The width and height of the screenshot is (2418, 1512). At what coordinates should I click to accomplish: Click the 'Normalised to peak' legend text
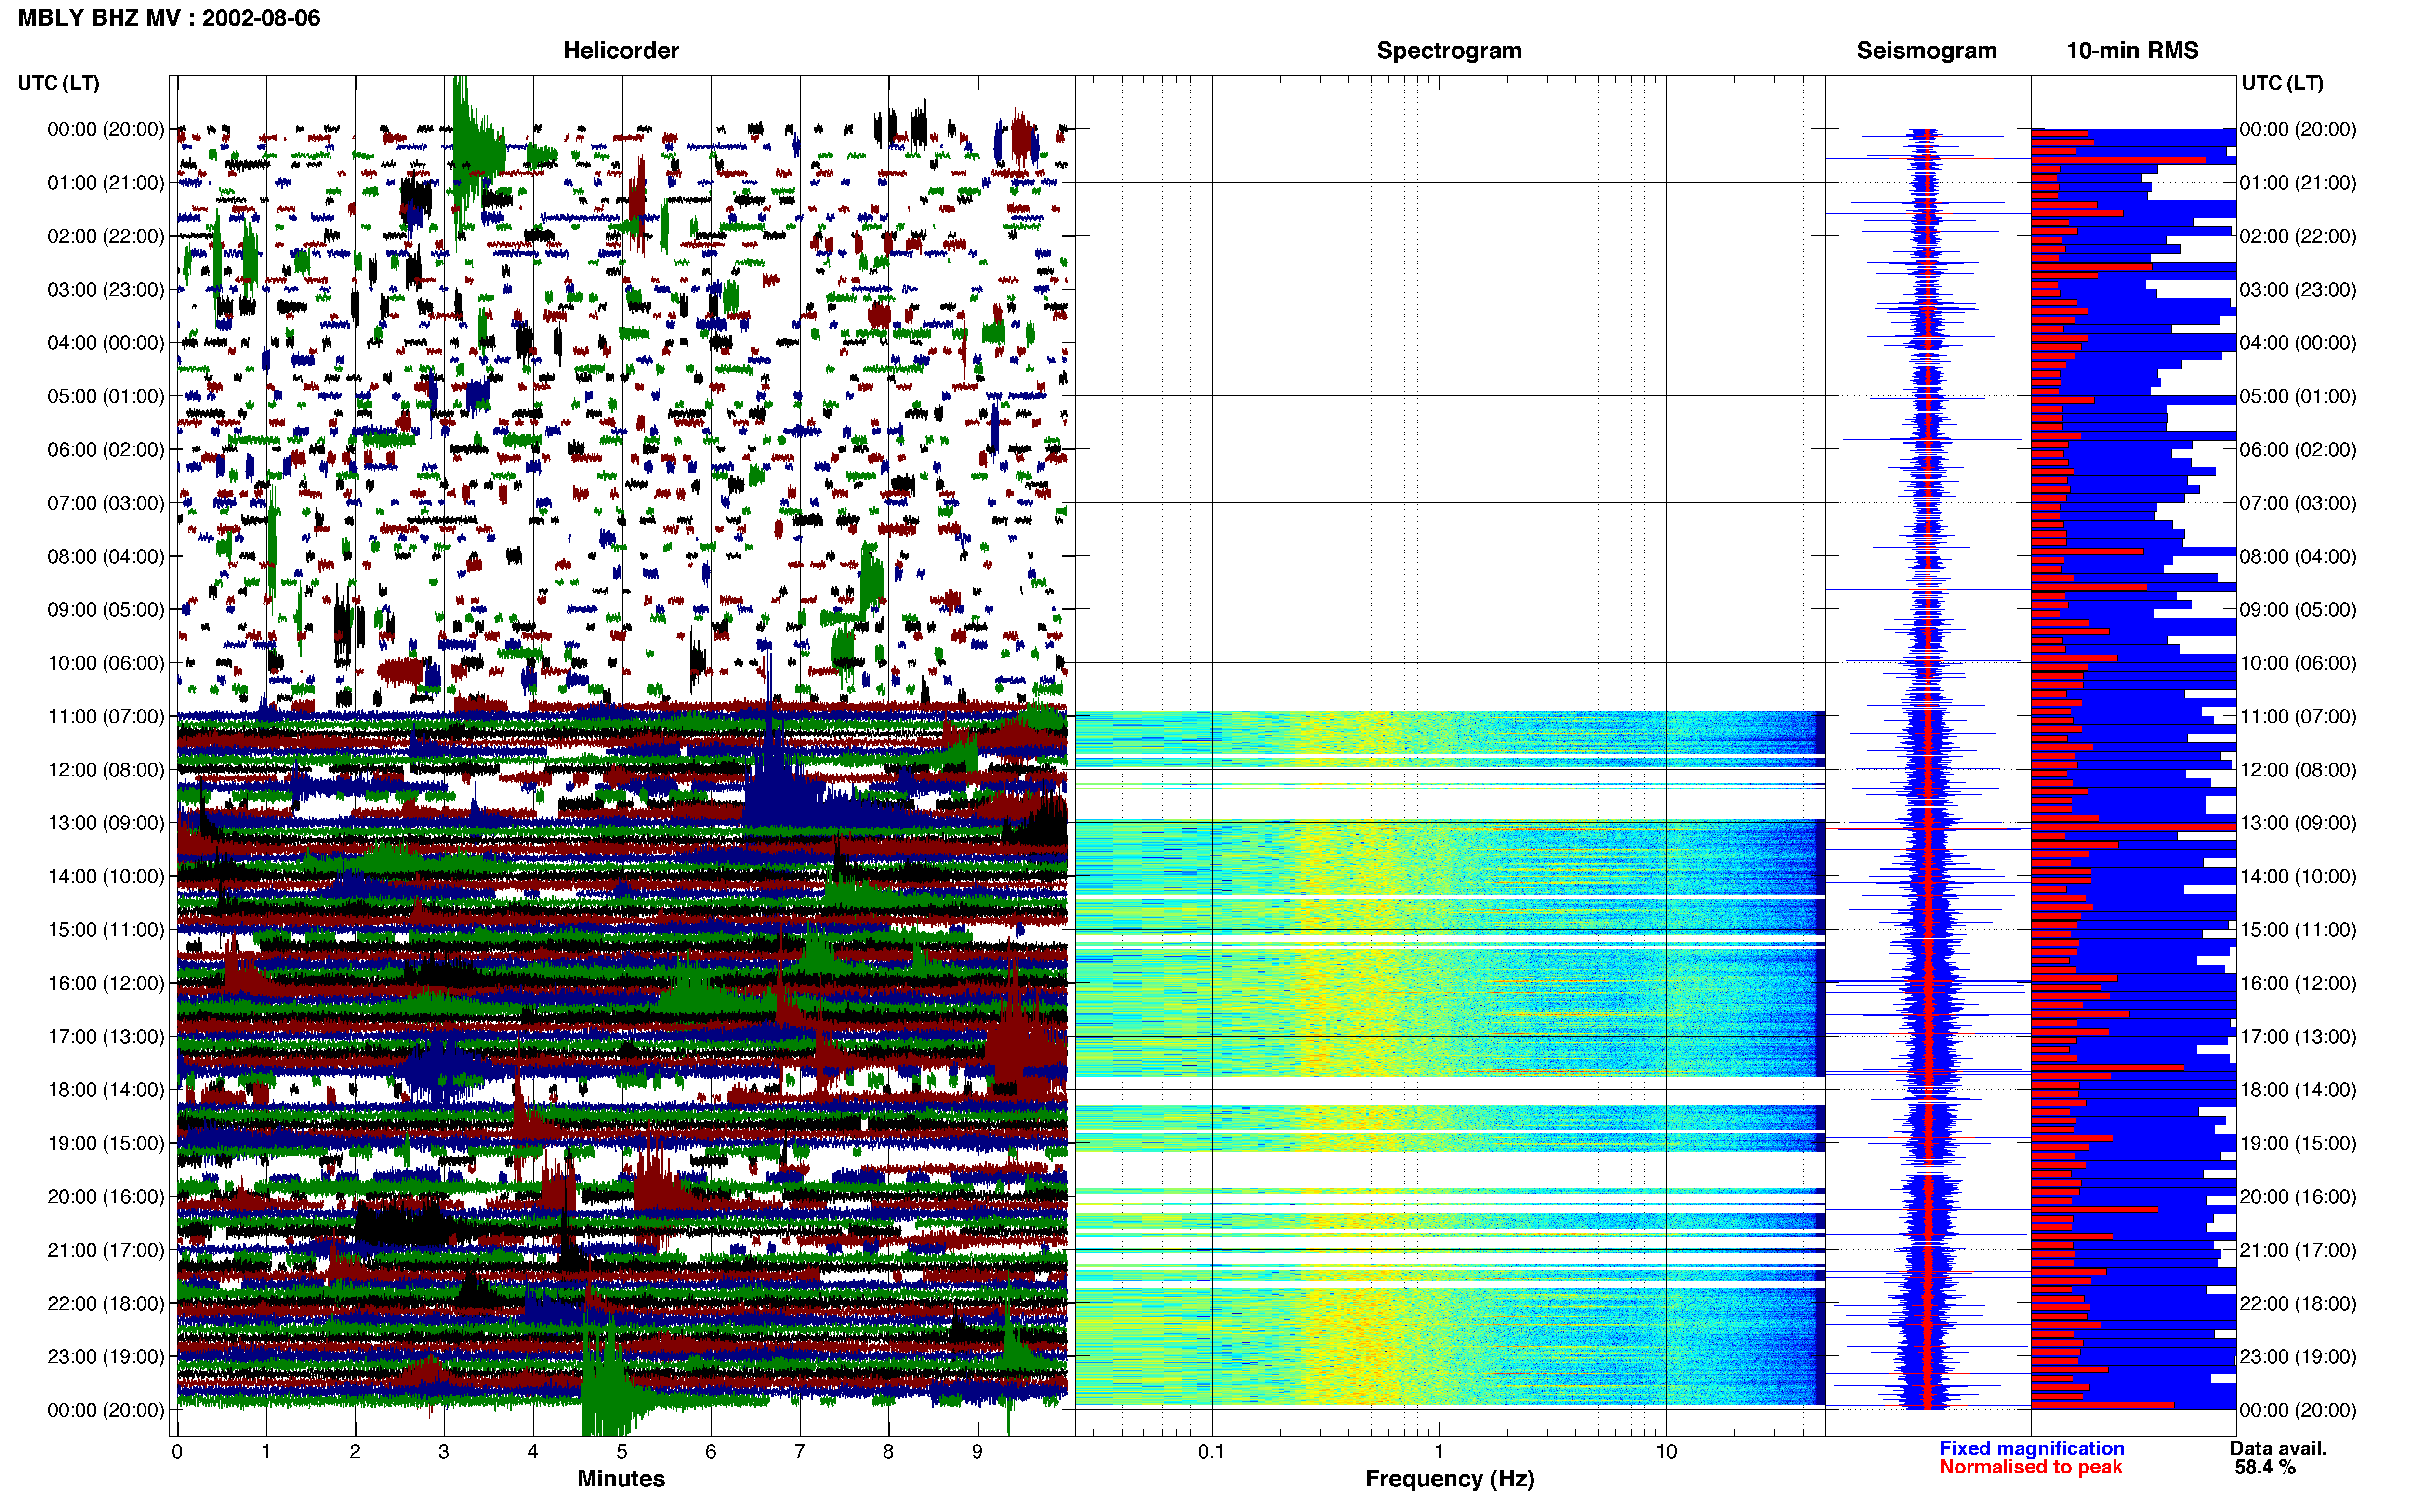tap(2030, 1467)
